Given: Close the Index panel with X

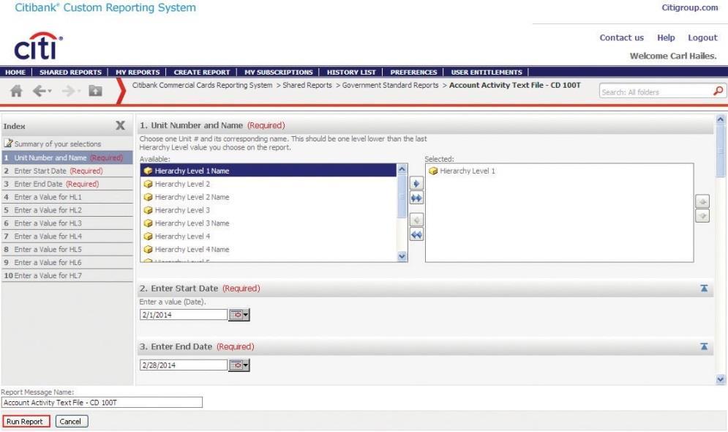Looking at the screenshot, I should click(120, 125).
